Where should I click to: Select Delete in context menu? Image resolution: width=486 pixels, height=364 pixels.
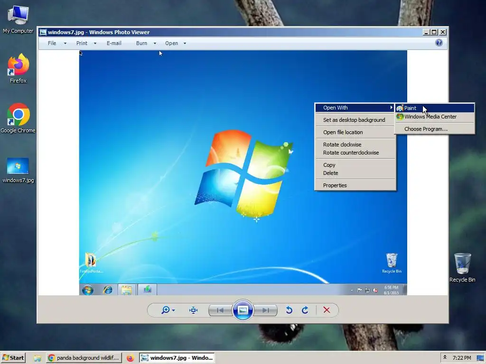pos(355,173)
